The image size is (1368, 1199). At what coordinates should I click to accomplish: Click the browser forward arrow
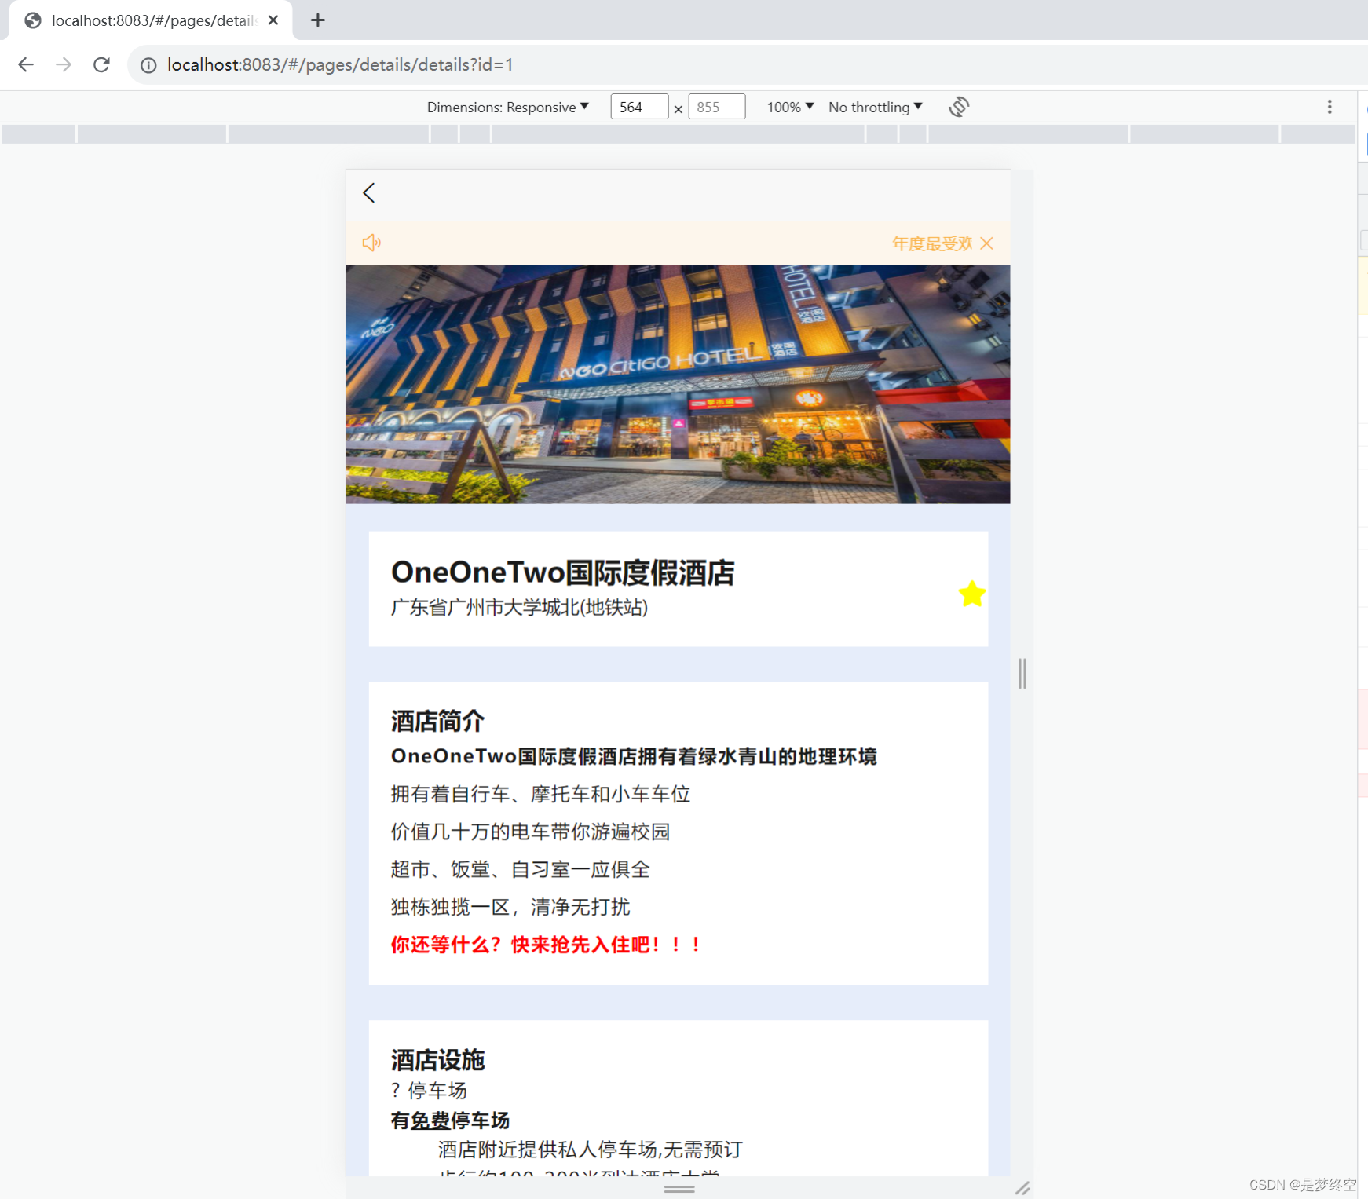(x=64, y=64)
